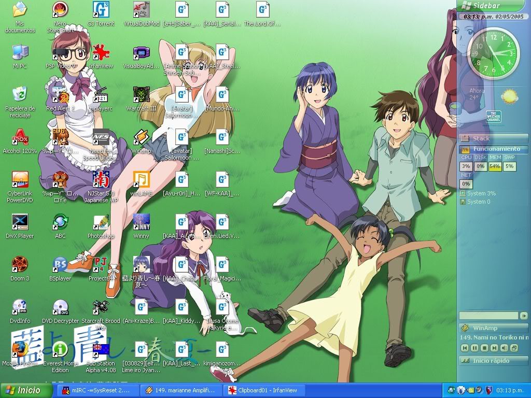Click The Weather Channel logo
The image size is (531, 398).
494,117
